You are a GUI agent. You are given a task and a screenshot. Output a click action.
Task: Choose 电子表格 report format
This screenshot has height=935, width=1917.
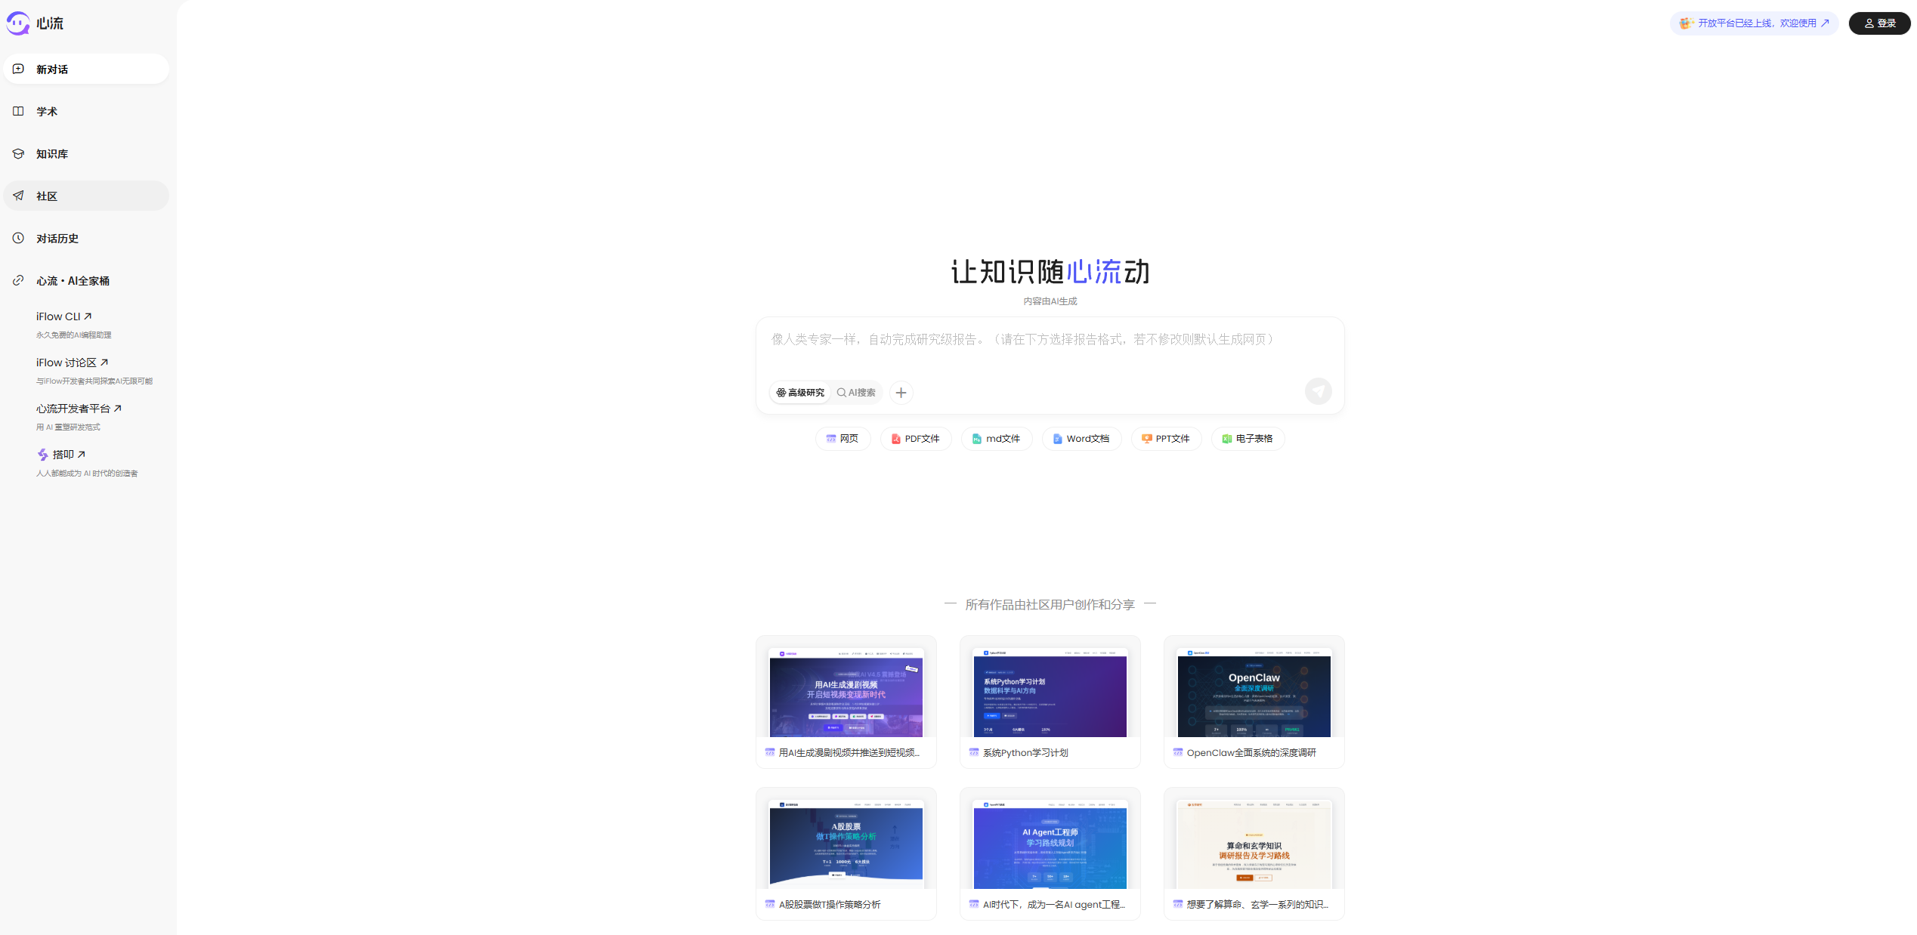tap(1248, 439)
